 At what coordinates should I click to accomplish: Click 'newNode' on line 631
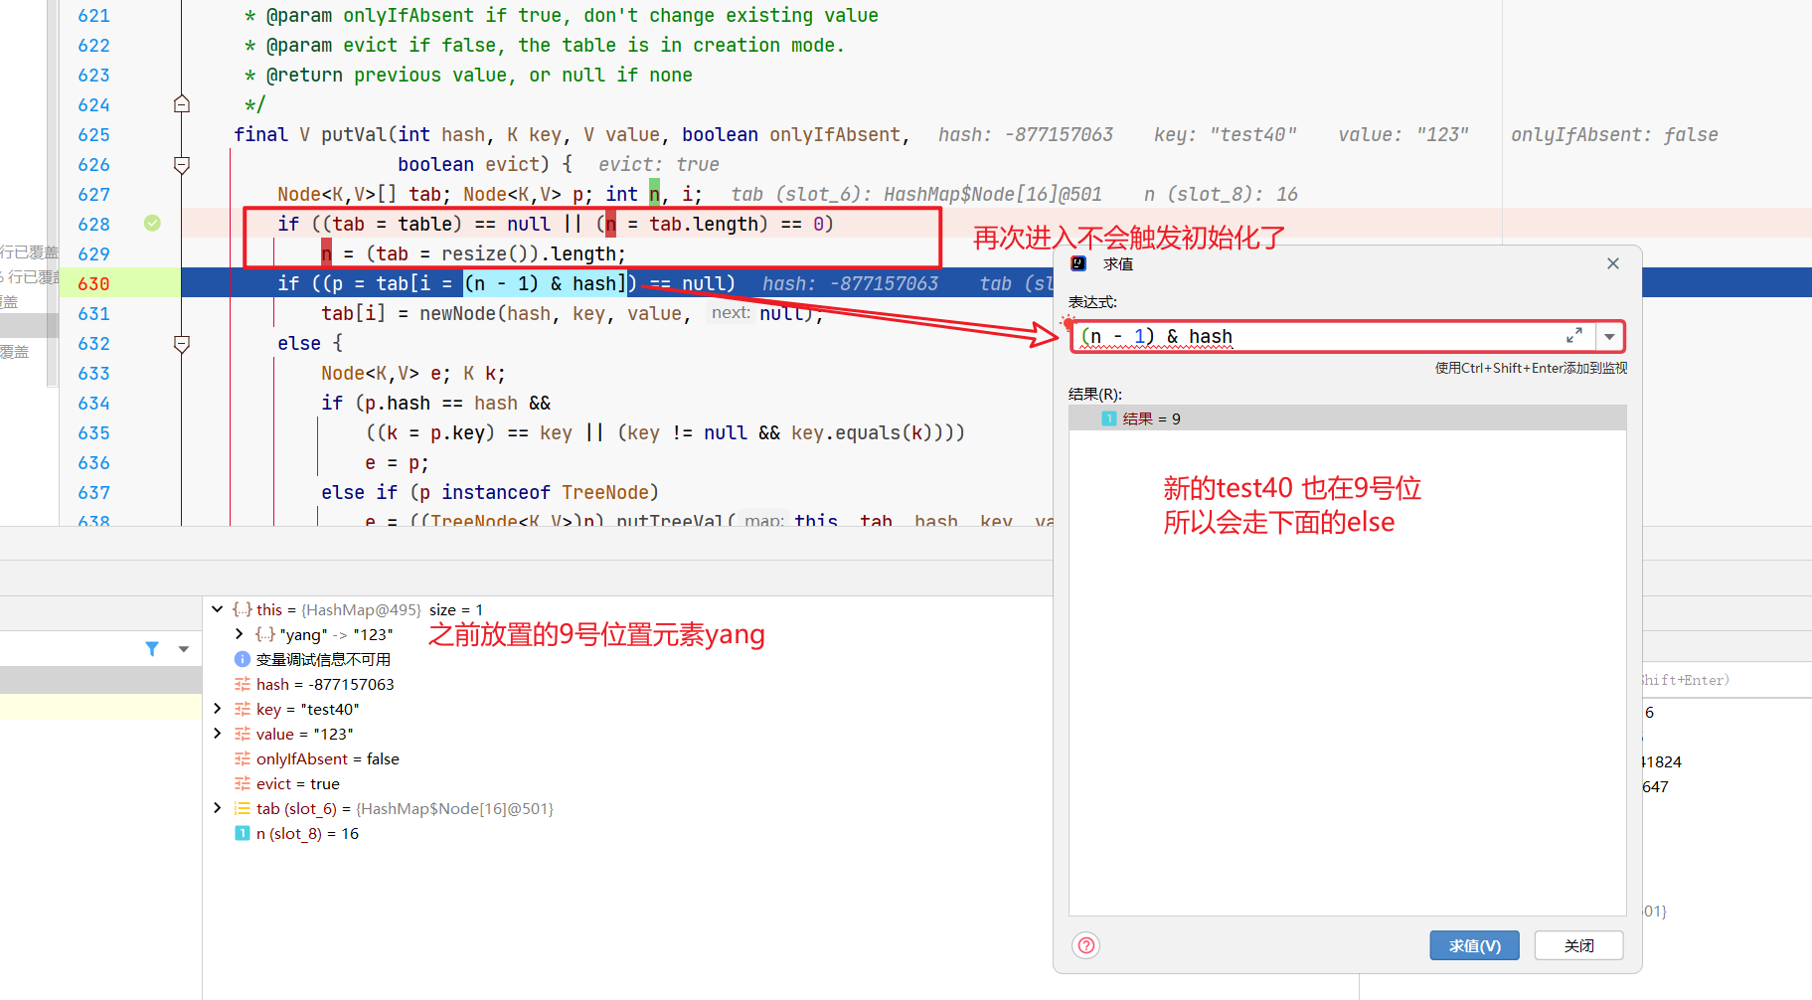coord(456,313)
